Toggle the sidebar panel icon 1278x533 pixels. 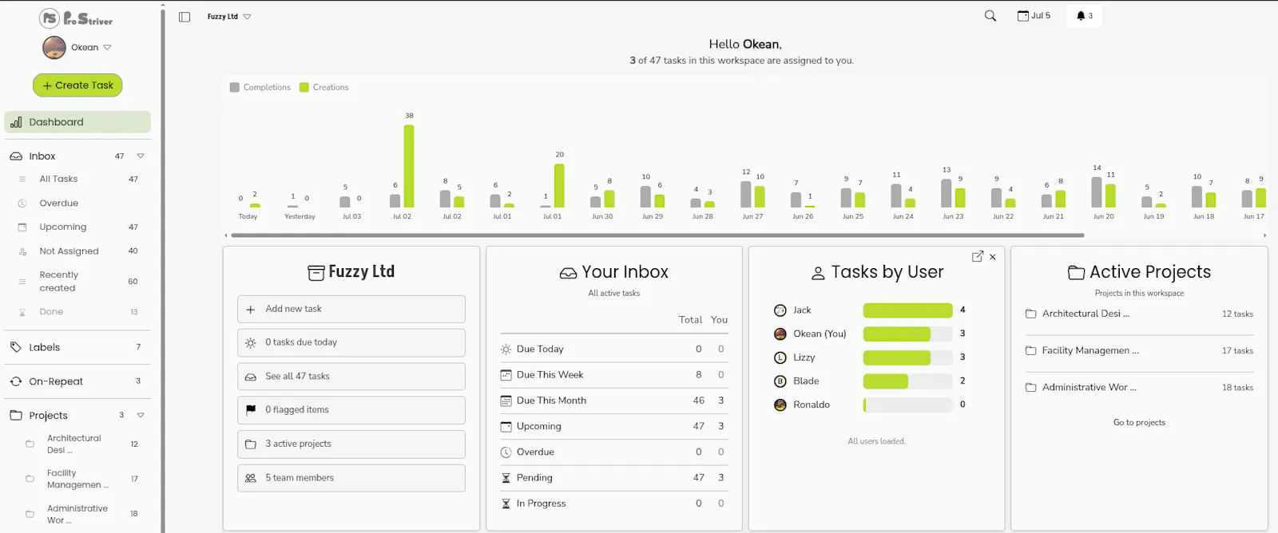click(185, 17)
